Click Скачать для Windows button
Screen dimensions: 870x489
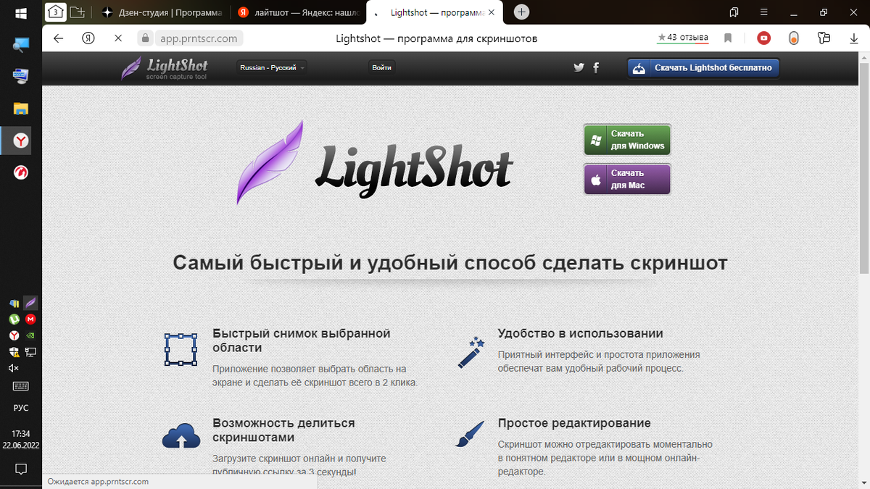627,140
